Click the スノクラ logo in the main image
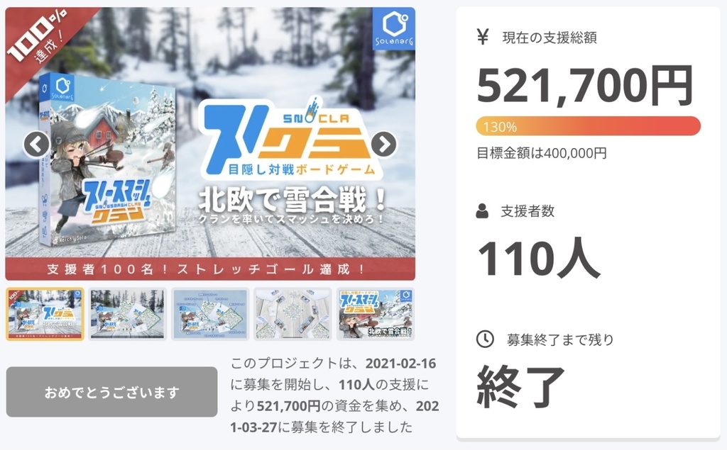 tap(290, 138)
